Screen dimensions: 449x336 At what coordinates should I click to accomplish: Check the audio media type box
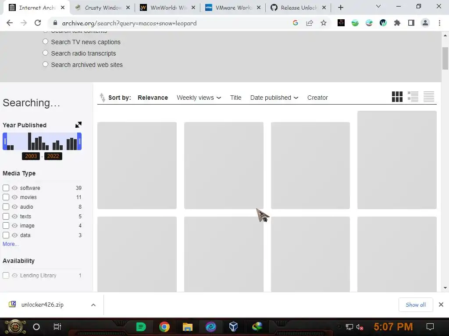pyautogui.click(x=6, y=206)
